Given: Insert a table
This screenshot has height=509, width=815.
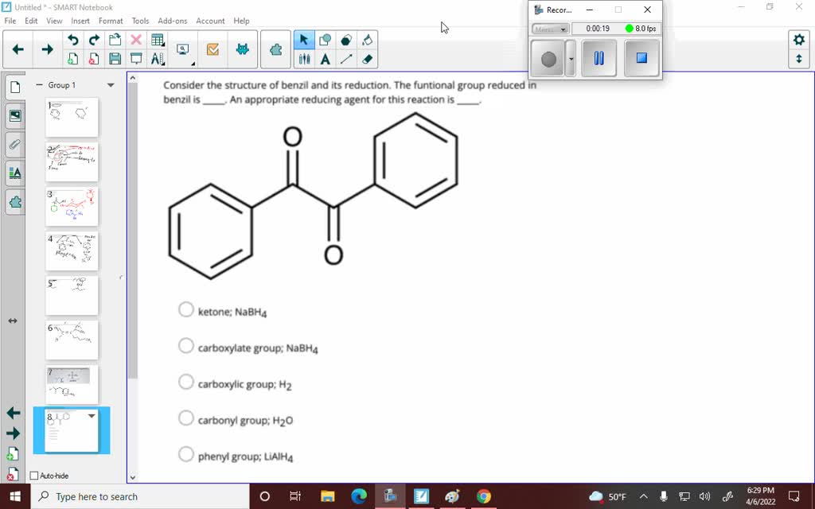Looking at the screenshot, I should pyautogui.click(x=158, y=39).
